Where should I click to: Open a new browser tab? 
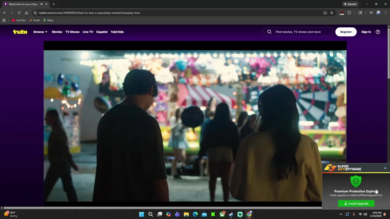(x=54, y=4)
